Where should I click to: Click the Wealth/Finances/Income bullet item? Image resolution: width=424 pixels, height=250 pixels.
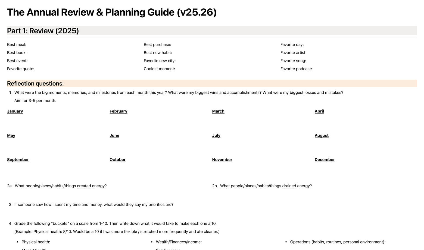coord(179,242)
